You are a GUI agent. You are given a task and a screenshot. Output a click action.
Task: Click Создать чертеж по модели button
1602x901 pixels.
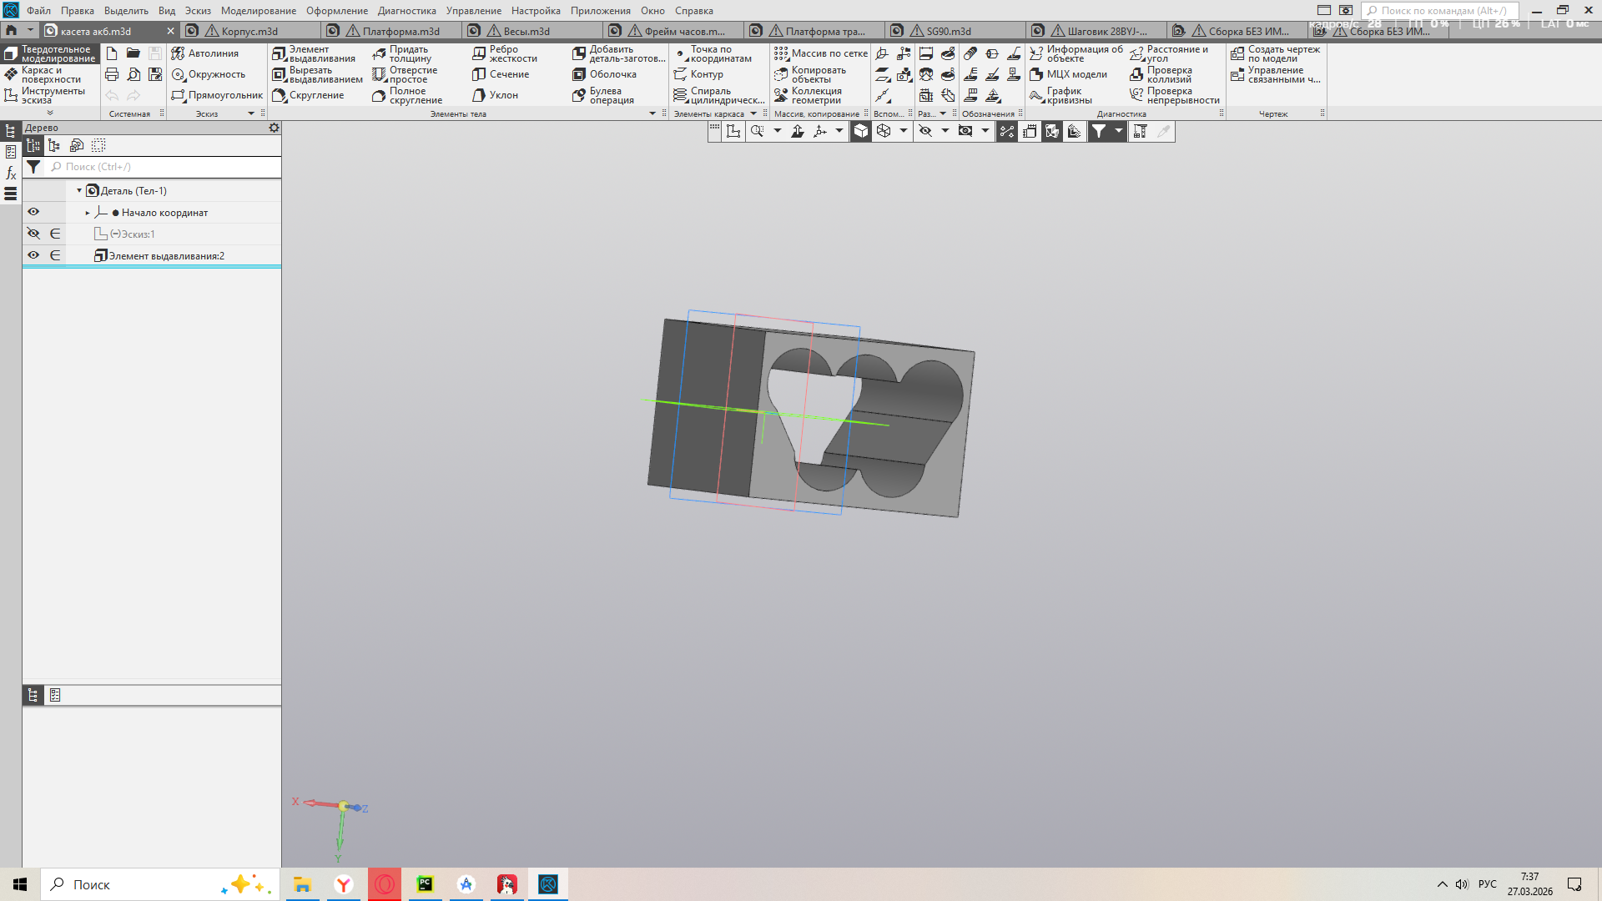tap(1276, 54)
